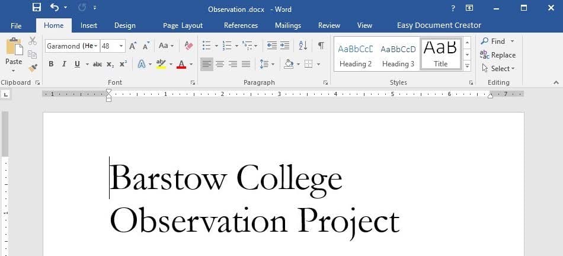Screen dimensions: 563x256
Task: Expand the Styles gallery More arrow
Action: (x=467, y=66)
